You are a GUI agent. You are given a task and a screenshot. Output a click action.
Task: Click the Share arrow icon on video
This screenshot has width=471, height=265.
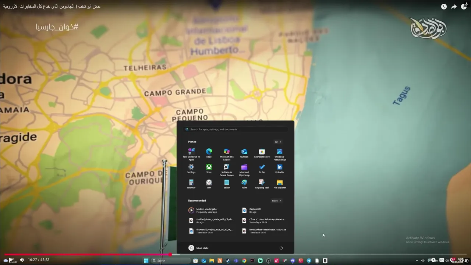454,7
